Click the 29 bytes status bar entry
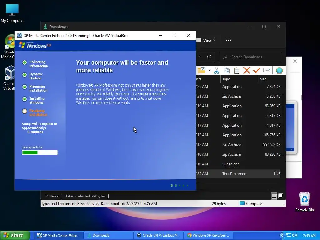This screenshot has width=320, height=240. pos(219,204)
